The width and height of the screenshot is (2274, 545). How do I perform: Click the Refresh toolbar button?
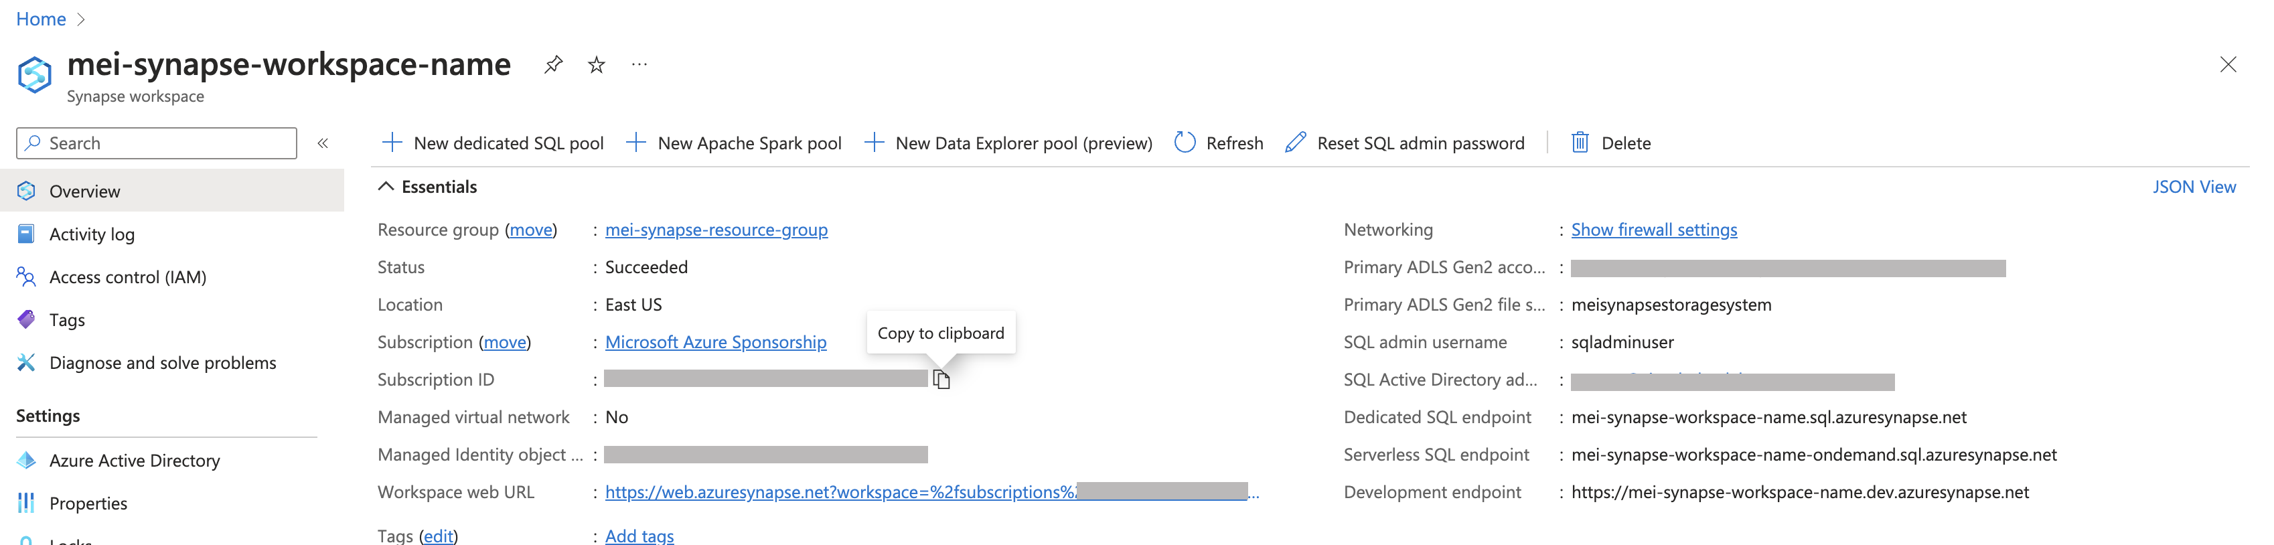(x=1219, y=143)
